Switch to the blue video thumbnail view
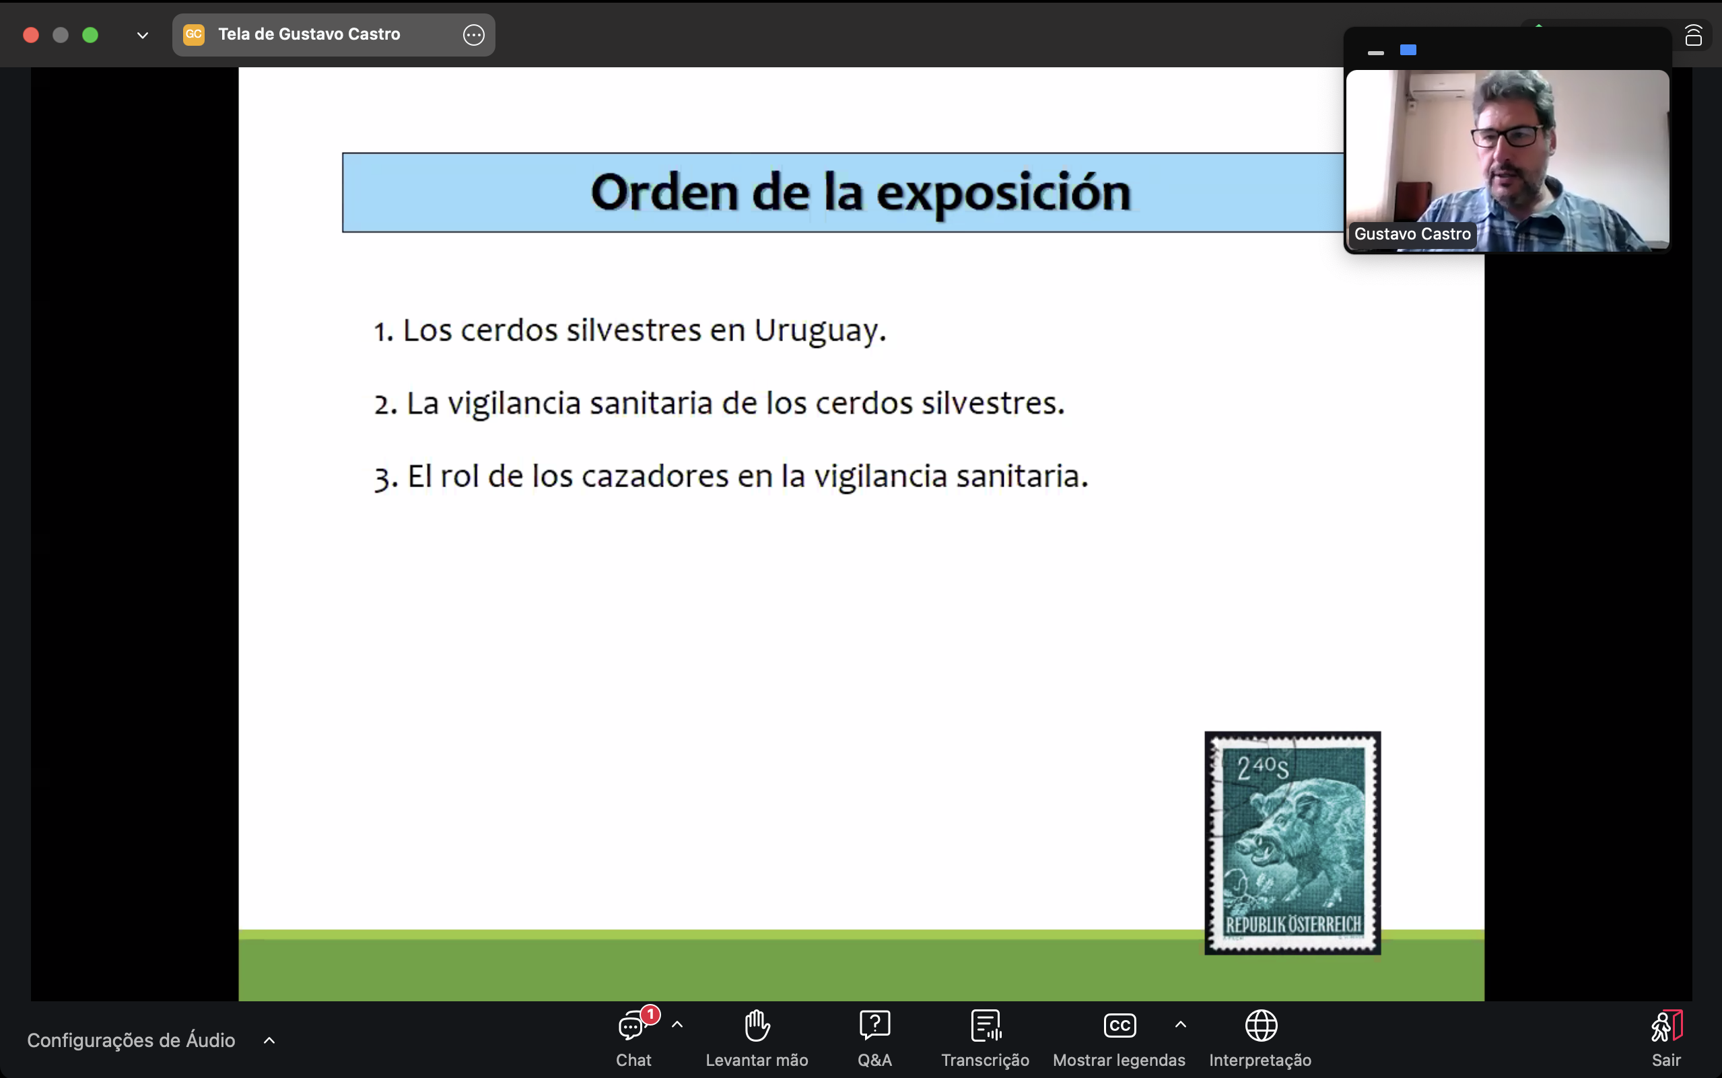 pyautogui.click(x=1408, y=50)
